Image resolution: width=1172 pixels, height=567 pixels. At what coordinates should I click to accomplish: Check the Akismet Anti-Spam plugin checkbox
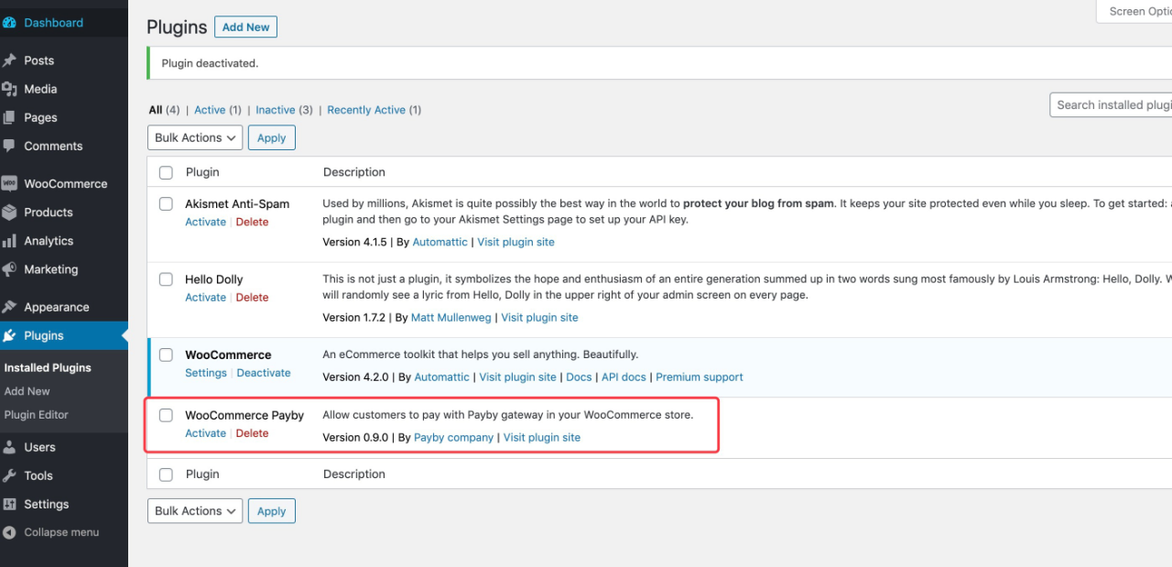pos(166,204)
